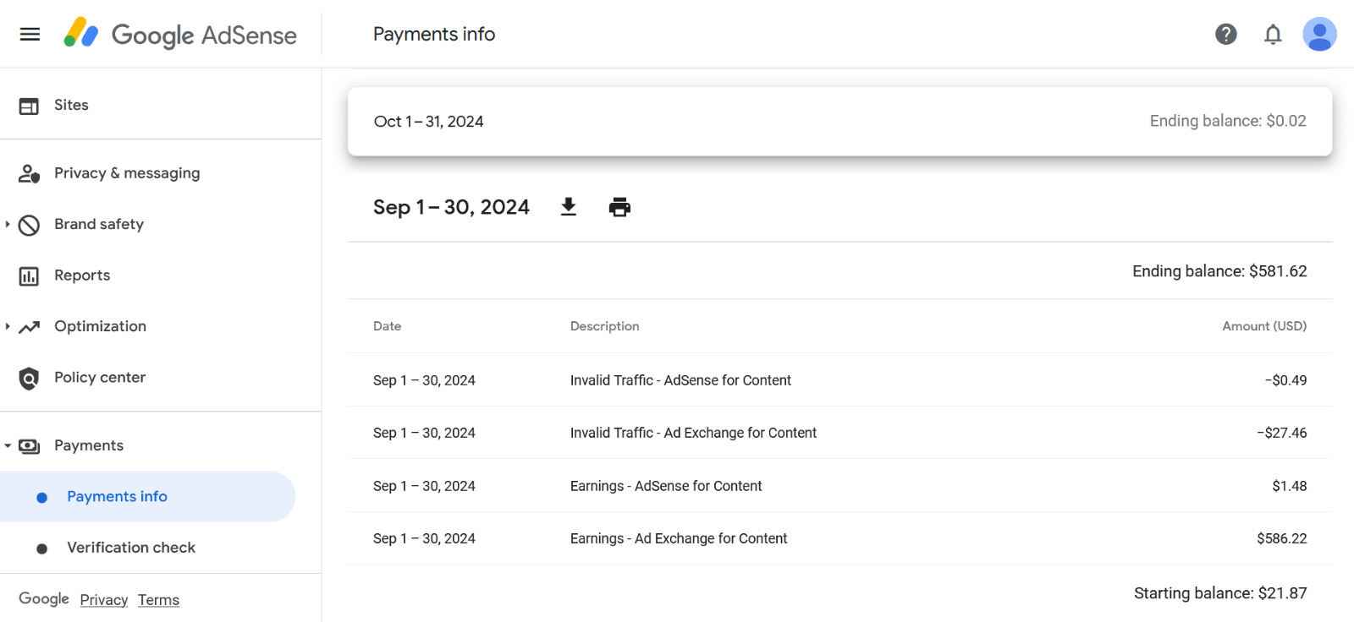Expand the Brand safety submenu arrow
The width and height of the screenshot is (1354, 622).
[x=7, y=224]
